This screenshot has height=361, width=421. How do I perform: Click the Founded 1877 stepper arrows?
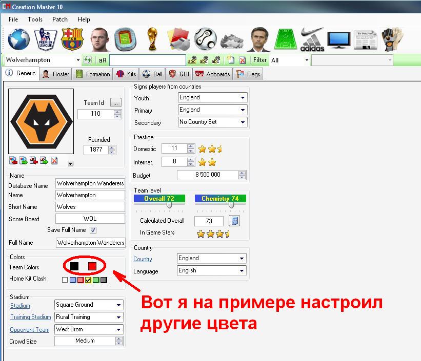pos(112,150)
